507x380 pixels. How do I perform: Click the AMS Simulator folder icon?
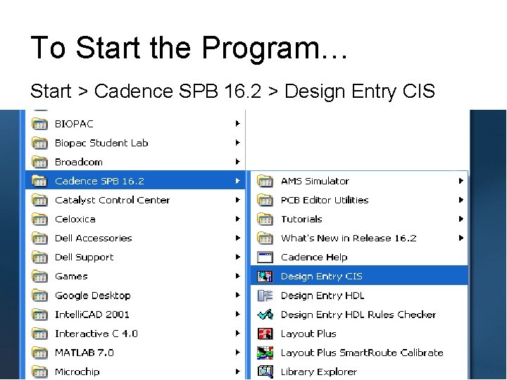265,181
